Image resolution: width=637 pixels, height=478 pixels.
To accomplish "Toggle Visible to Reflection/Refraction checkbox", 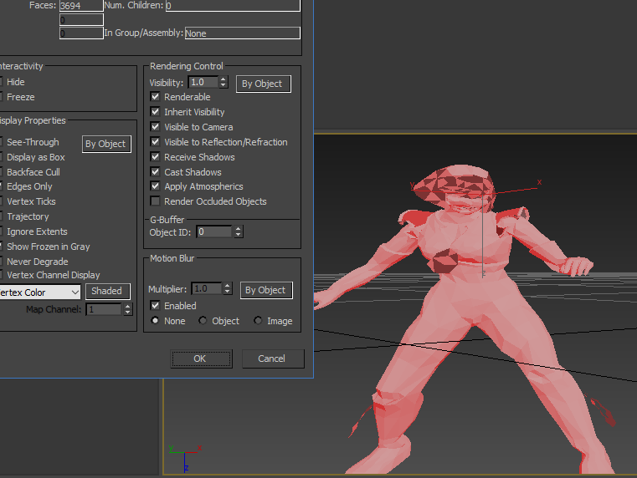I will pyautogui.click(x=155, y=142).
